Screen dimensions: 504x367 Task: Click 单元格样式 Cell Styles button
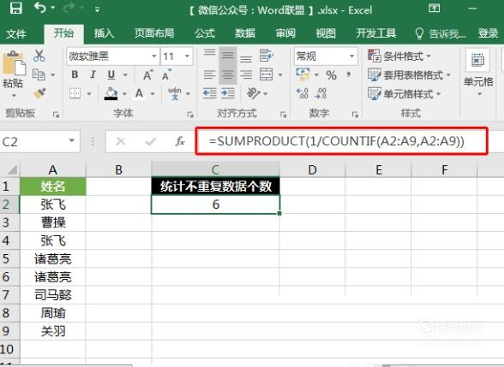404,94
